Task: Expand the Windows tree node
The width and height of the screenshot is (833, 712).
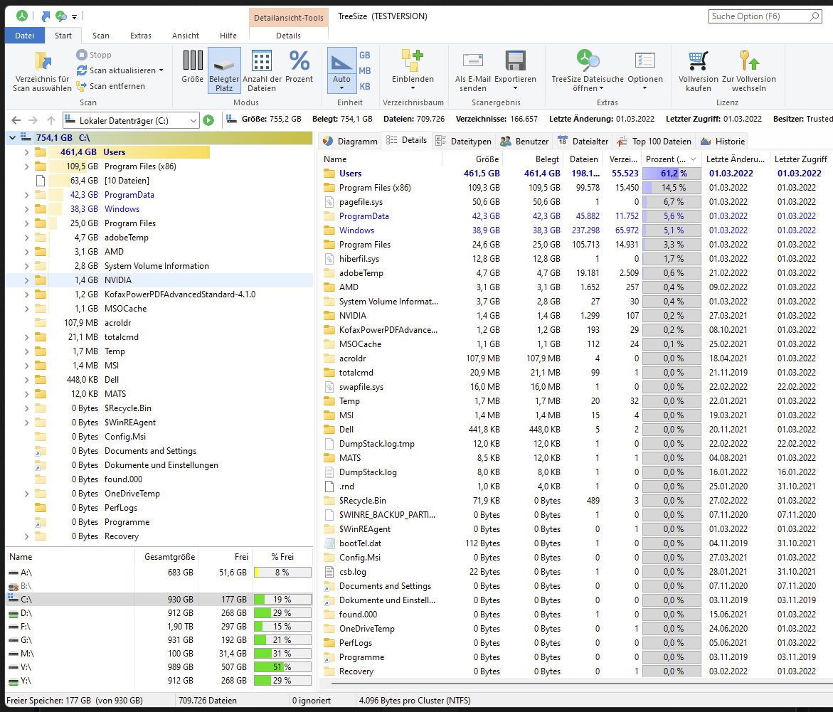Action: [x=26, y=209]
